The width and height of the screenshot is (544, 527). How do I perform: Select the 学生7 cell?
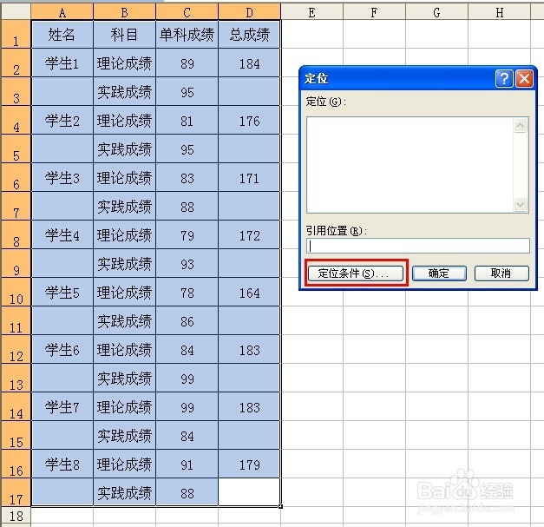pos(62,406)
